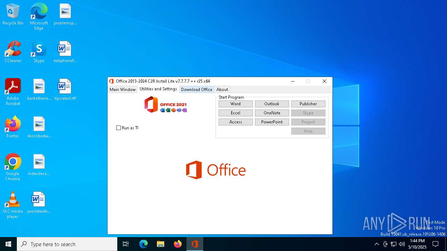Close the Office C2R Install window
This screenshot has height=251, width=447.
point(324,81)
